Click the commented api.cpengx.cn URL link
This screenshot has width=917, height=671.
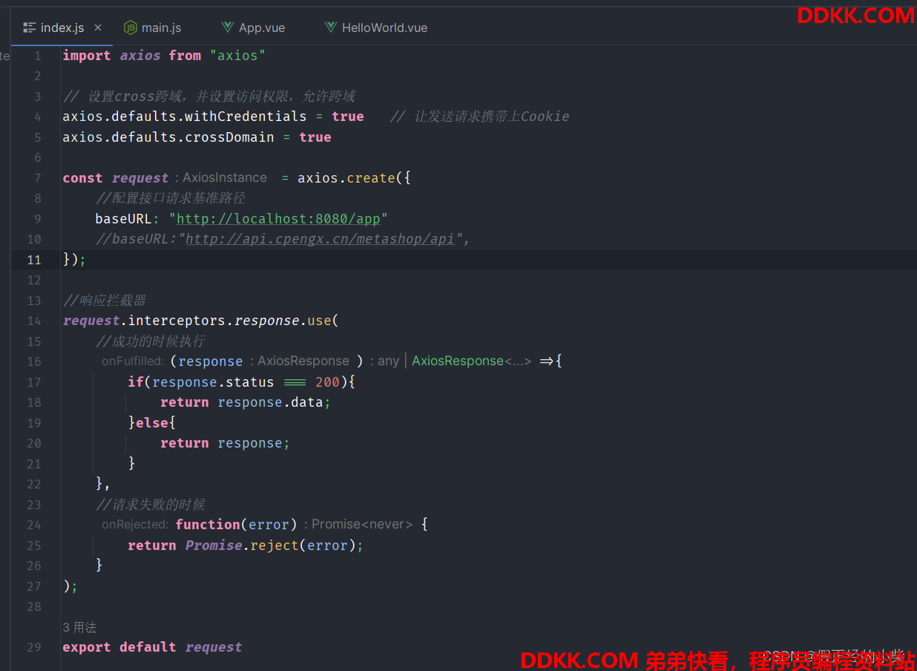319,239
